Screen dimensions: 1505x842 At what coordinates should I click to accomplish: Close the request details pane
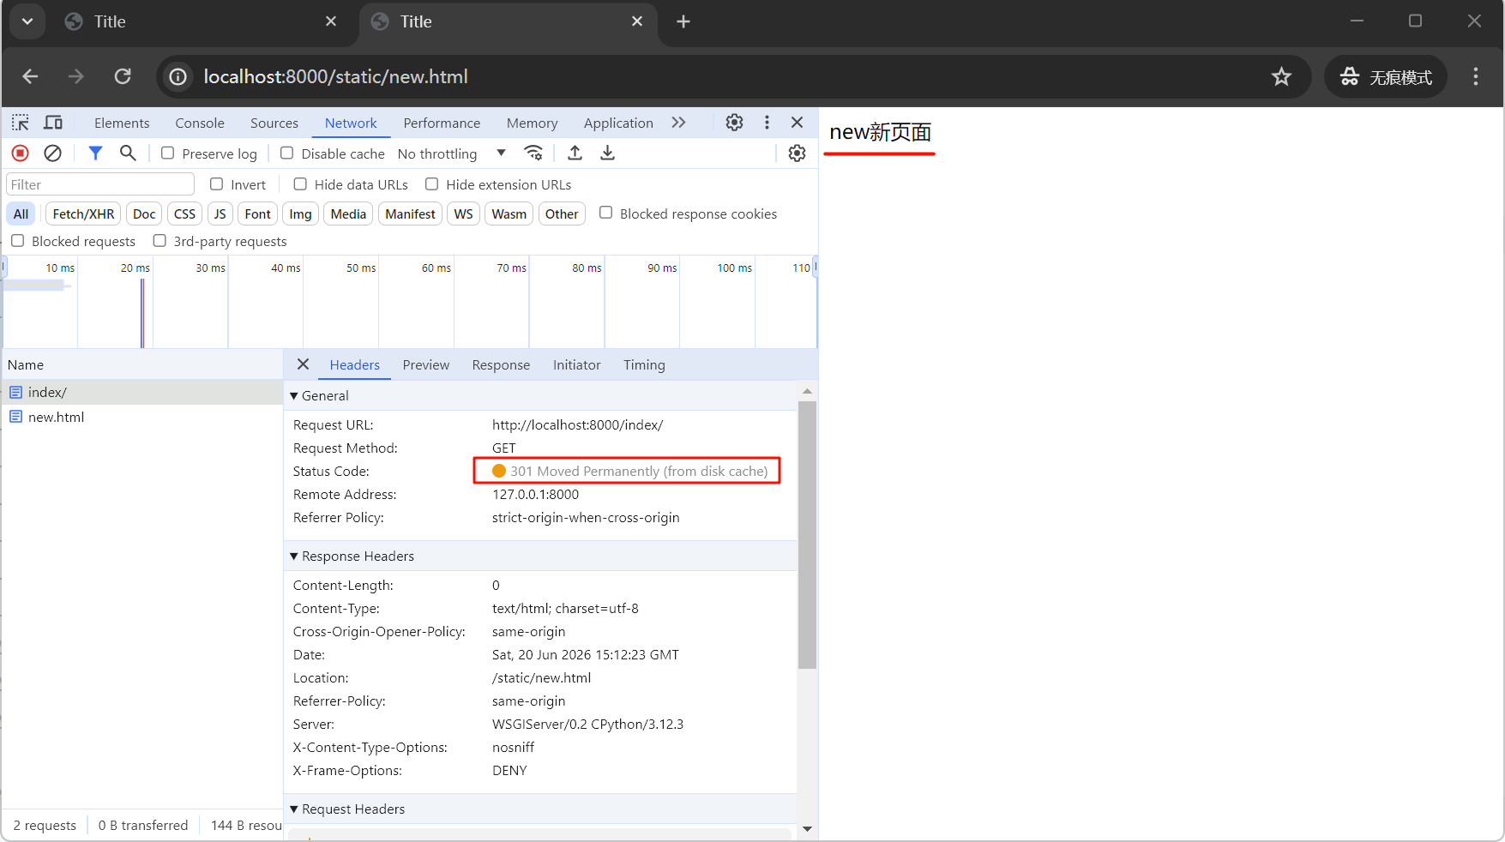[303, 364]
